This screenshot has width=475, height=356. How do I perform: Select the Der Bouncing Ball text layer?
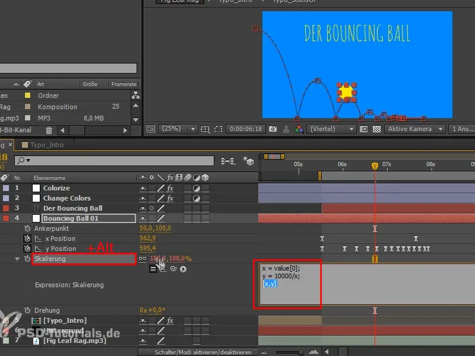(72, 208)
